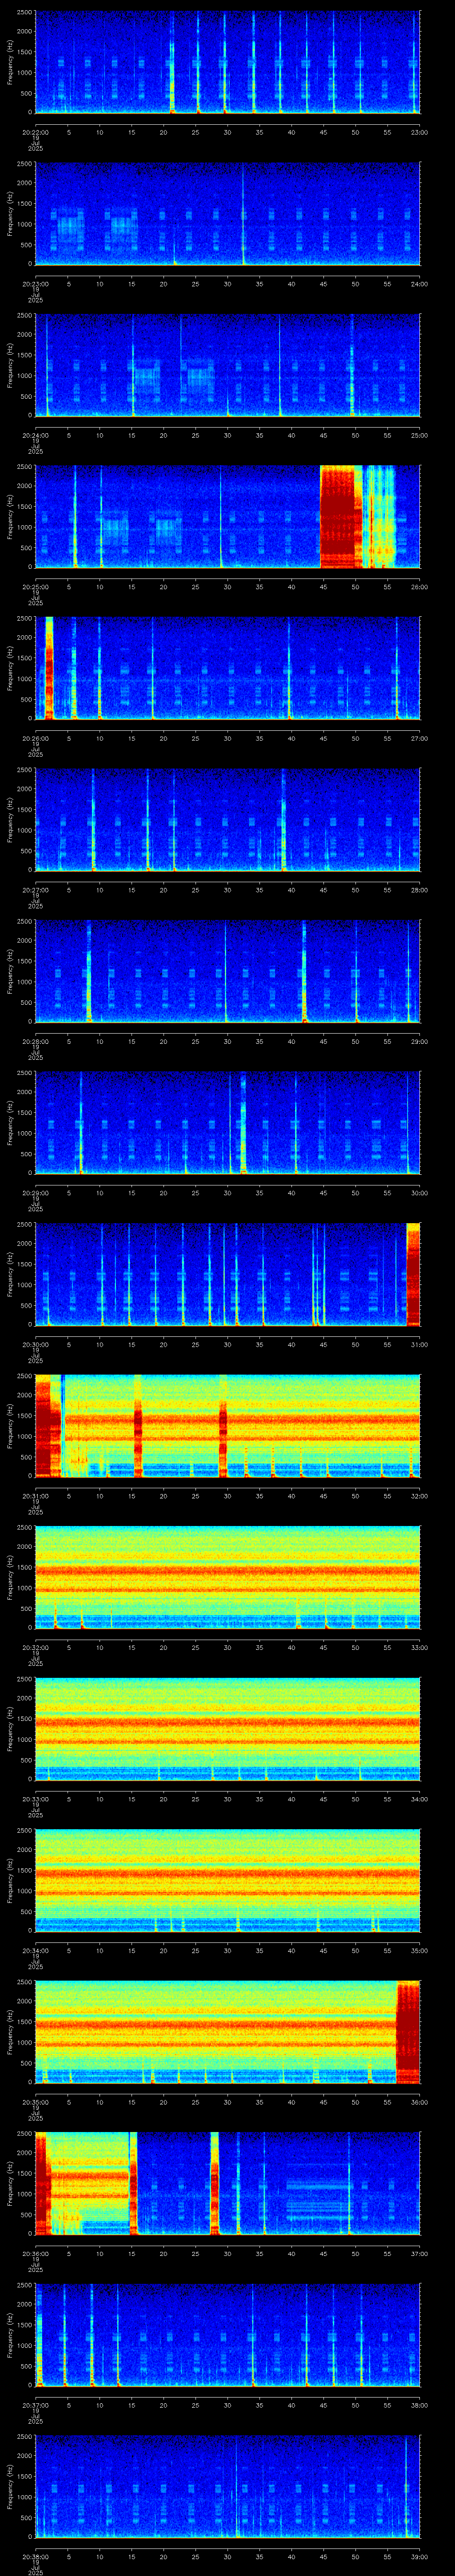The height and width of the screenshot is (2576, 455).
Task: Click the 20:23:00 start time label
Action: (x=35, y=284)
